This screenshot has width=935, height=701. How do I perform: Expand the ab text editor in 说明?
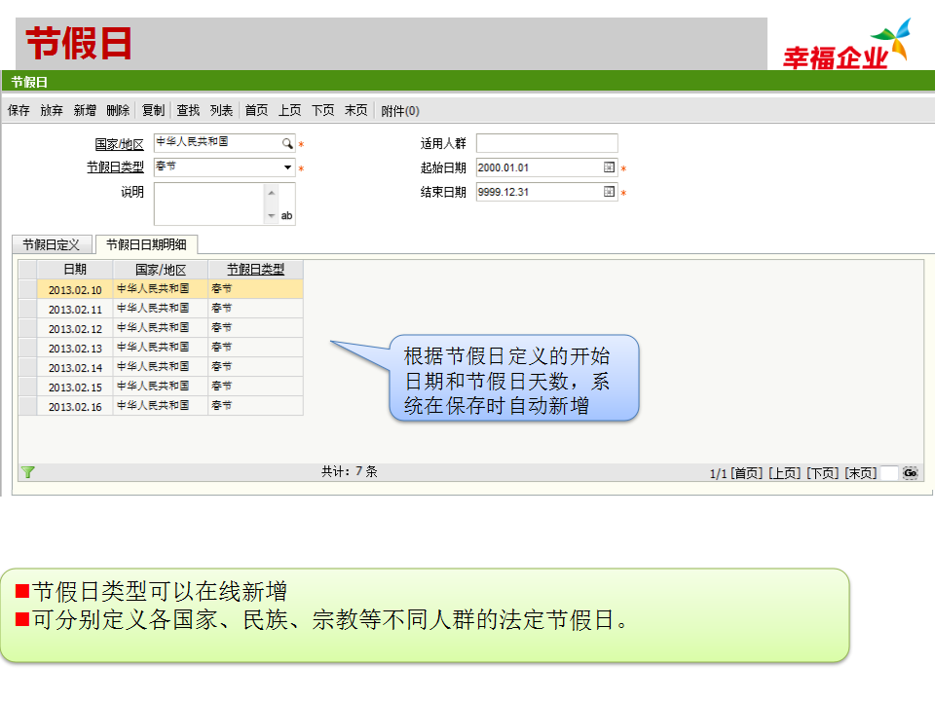(287, 216)
